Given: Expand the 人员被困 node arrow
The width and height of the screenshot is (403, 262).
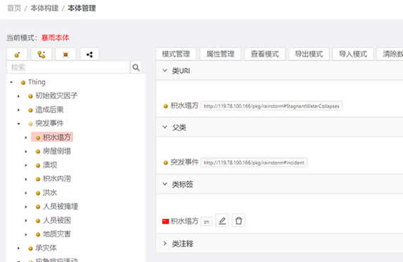Looking at the screenshot, I should (25, 220).
